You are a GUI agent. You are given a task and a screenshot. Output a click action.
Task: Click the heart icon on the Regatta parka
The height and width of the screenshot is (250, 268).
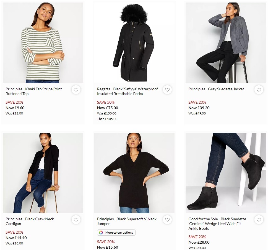click(167, 90)
